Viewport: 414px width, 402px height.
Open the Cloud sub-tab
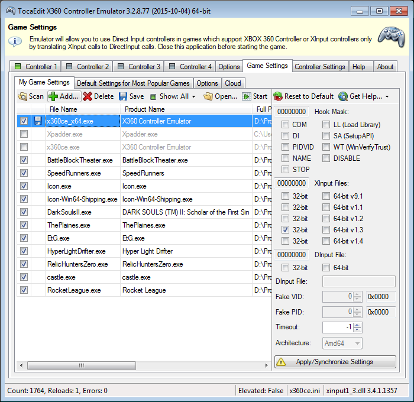click(x=233, y=83)
